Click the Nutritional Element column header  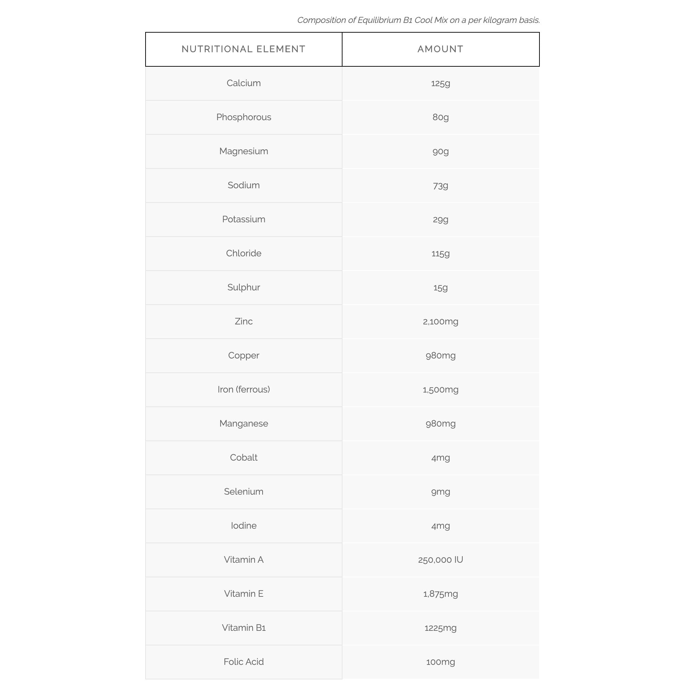[243, 49]
